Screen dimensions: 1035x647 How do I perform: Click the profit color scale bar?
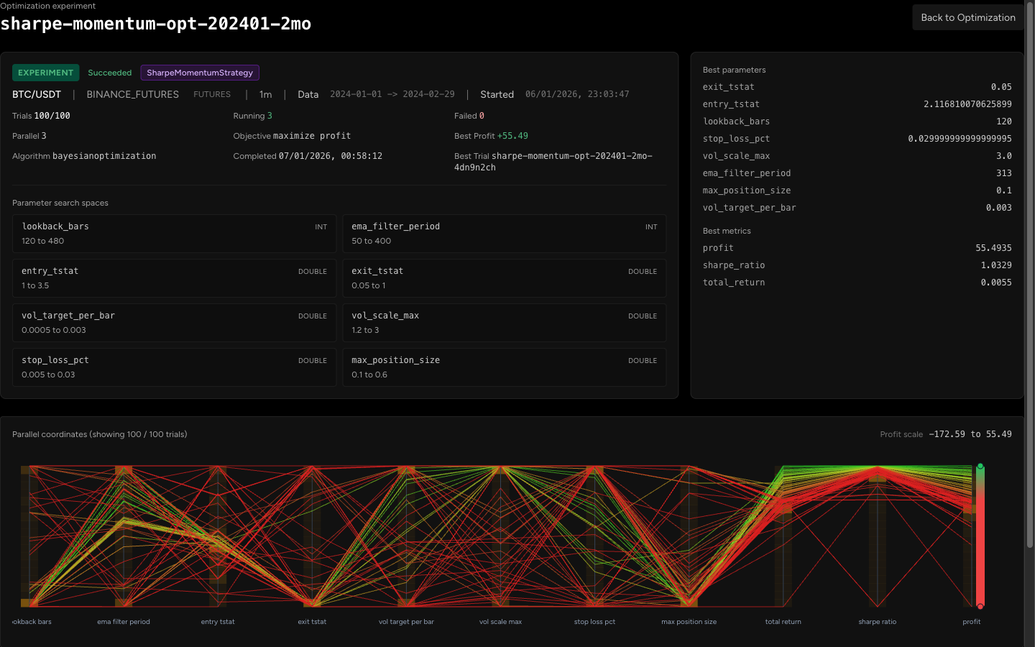(980, 536)
